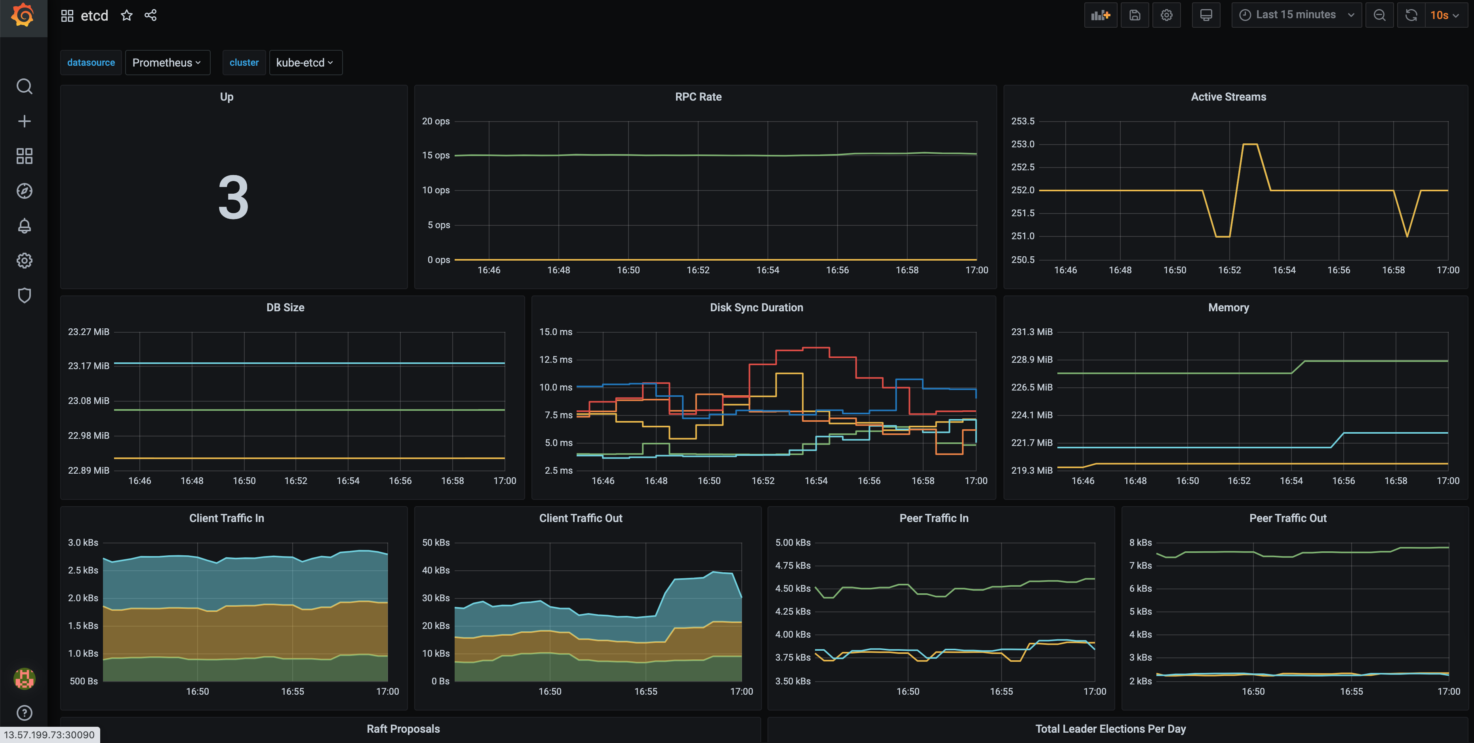Open the kube-etcd cluster dropdown
Screen dimensions: 1474x743
(x=305, y=63)
